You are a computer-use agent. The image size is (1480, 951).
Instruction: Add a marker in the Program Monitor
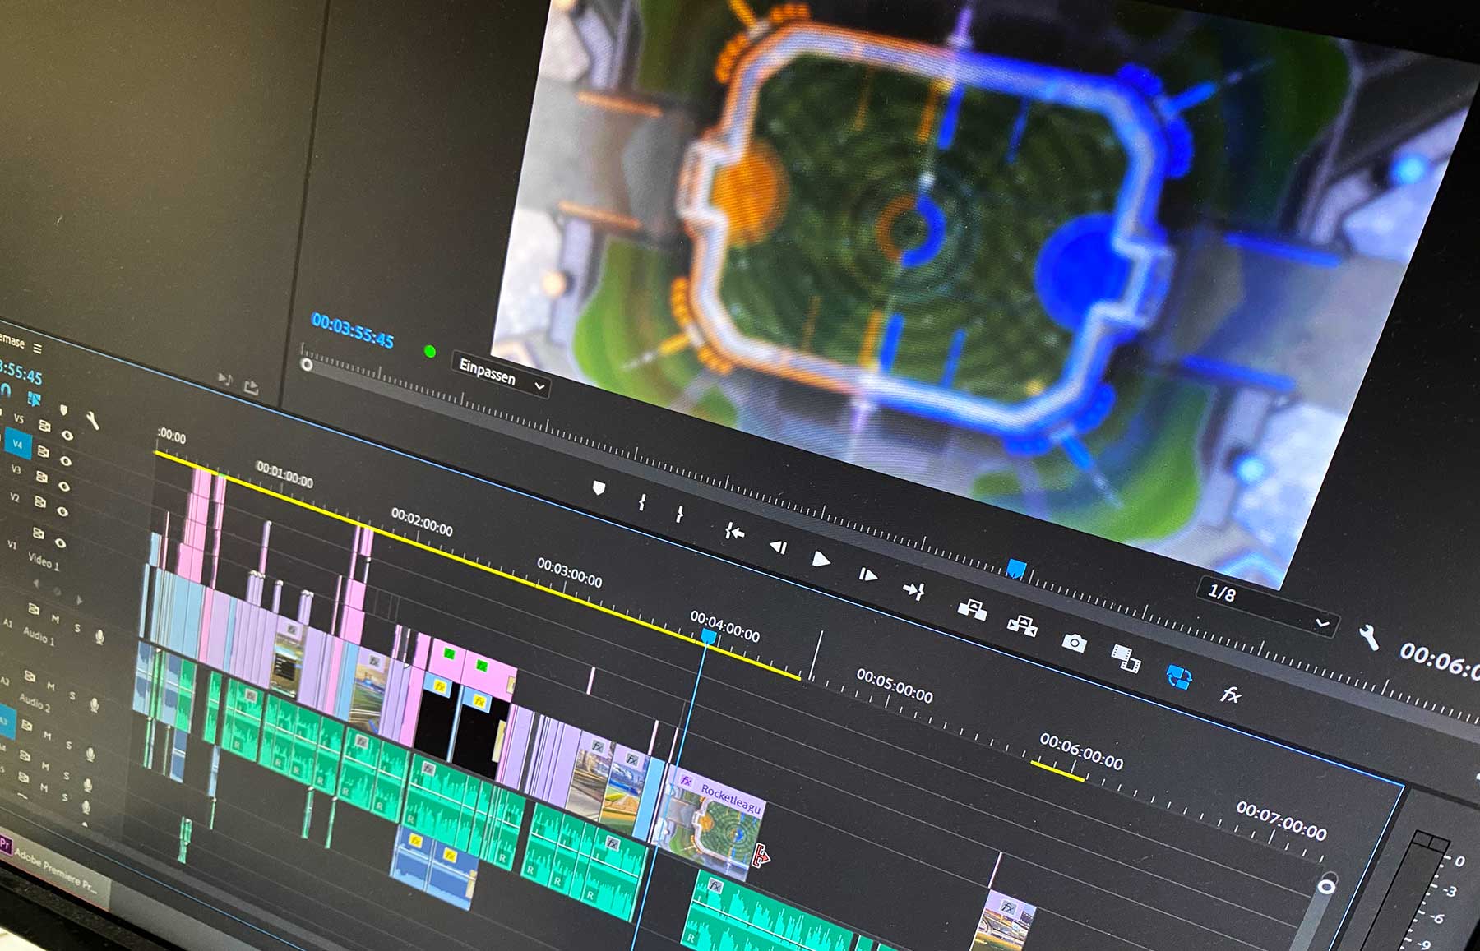[x=599, y=488]
